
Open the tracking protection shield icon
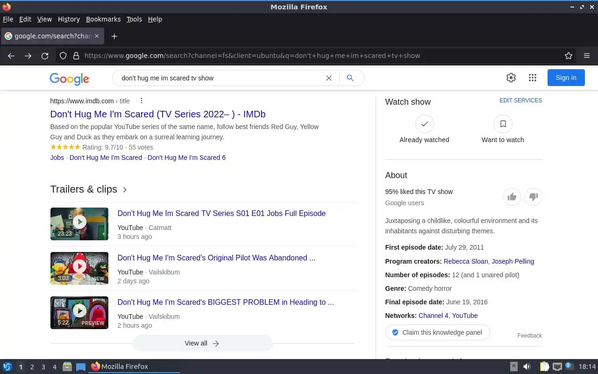[64, 56]
